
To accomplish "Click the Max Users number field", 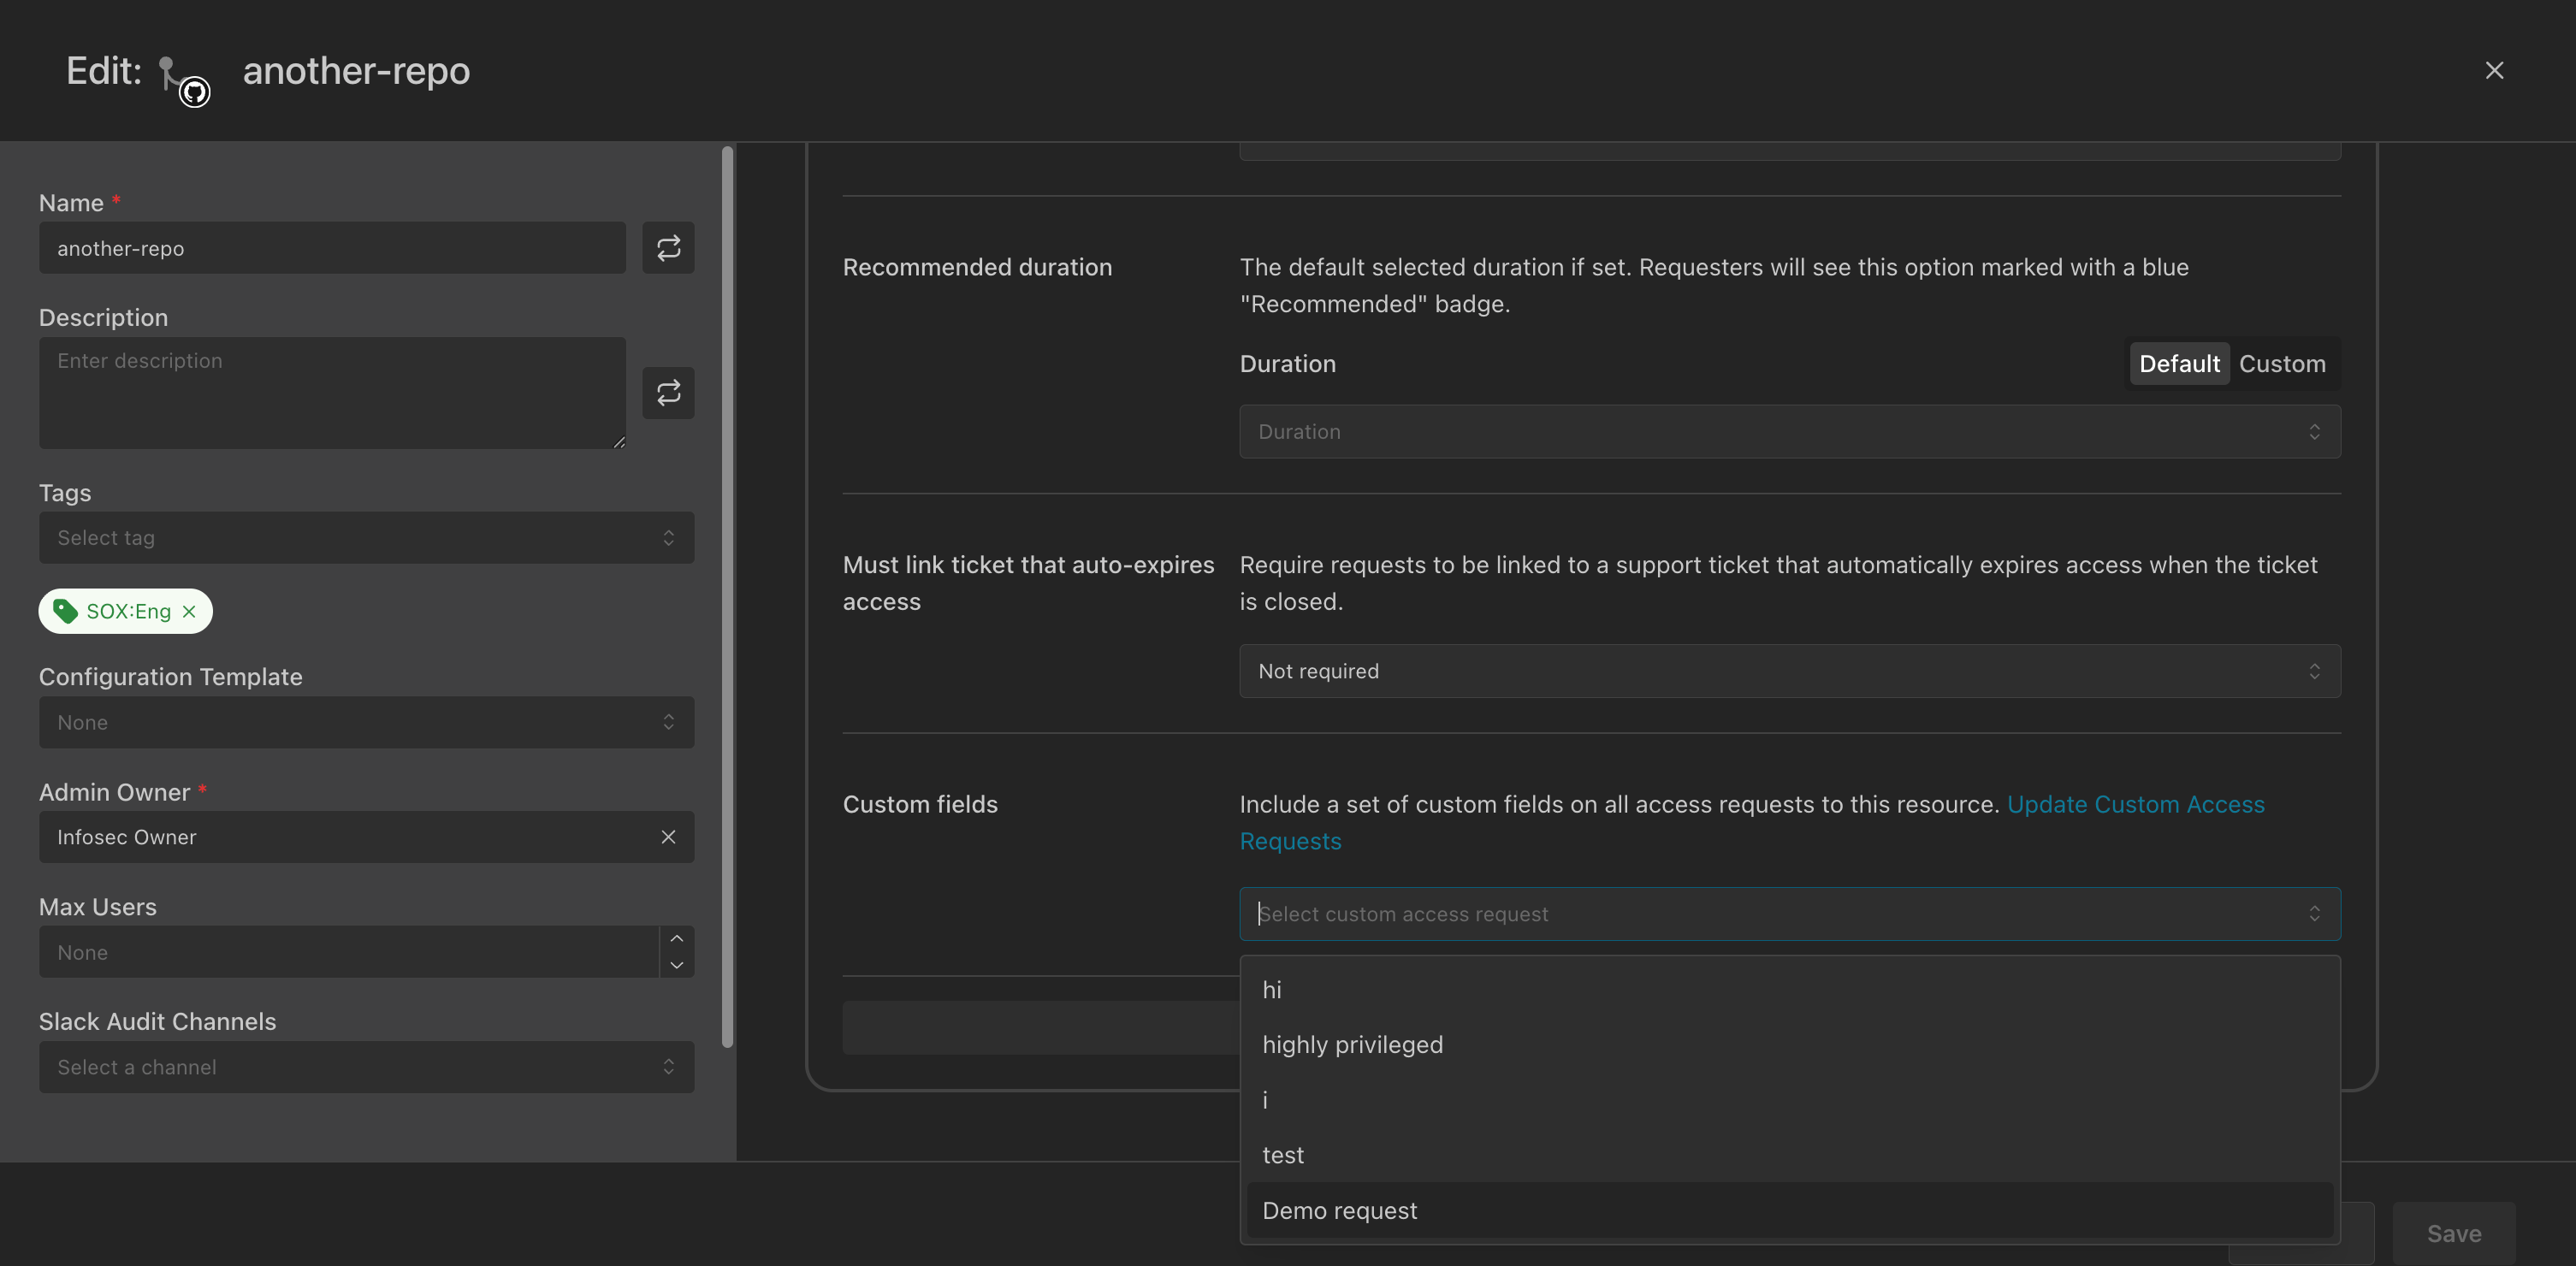I will pyautogui.click(x=348, y=952).
